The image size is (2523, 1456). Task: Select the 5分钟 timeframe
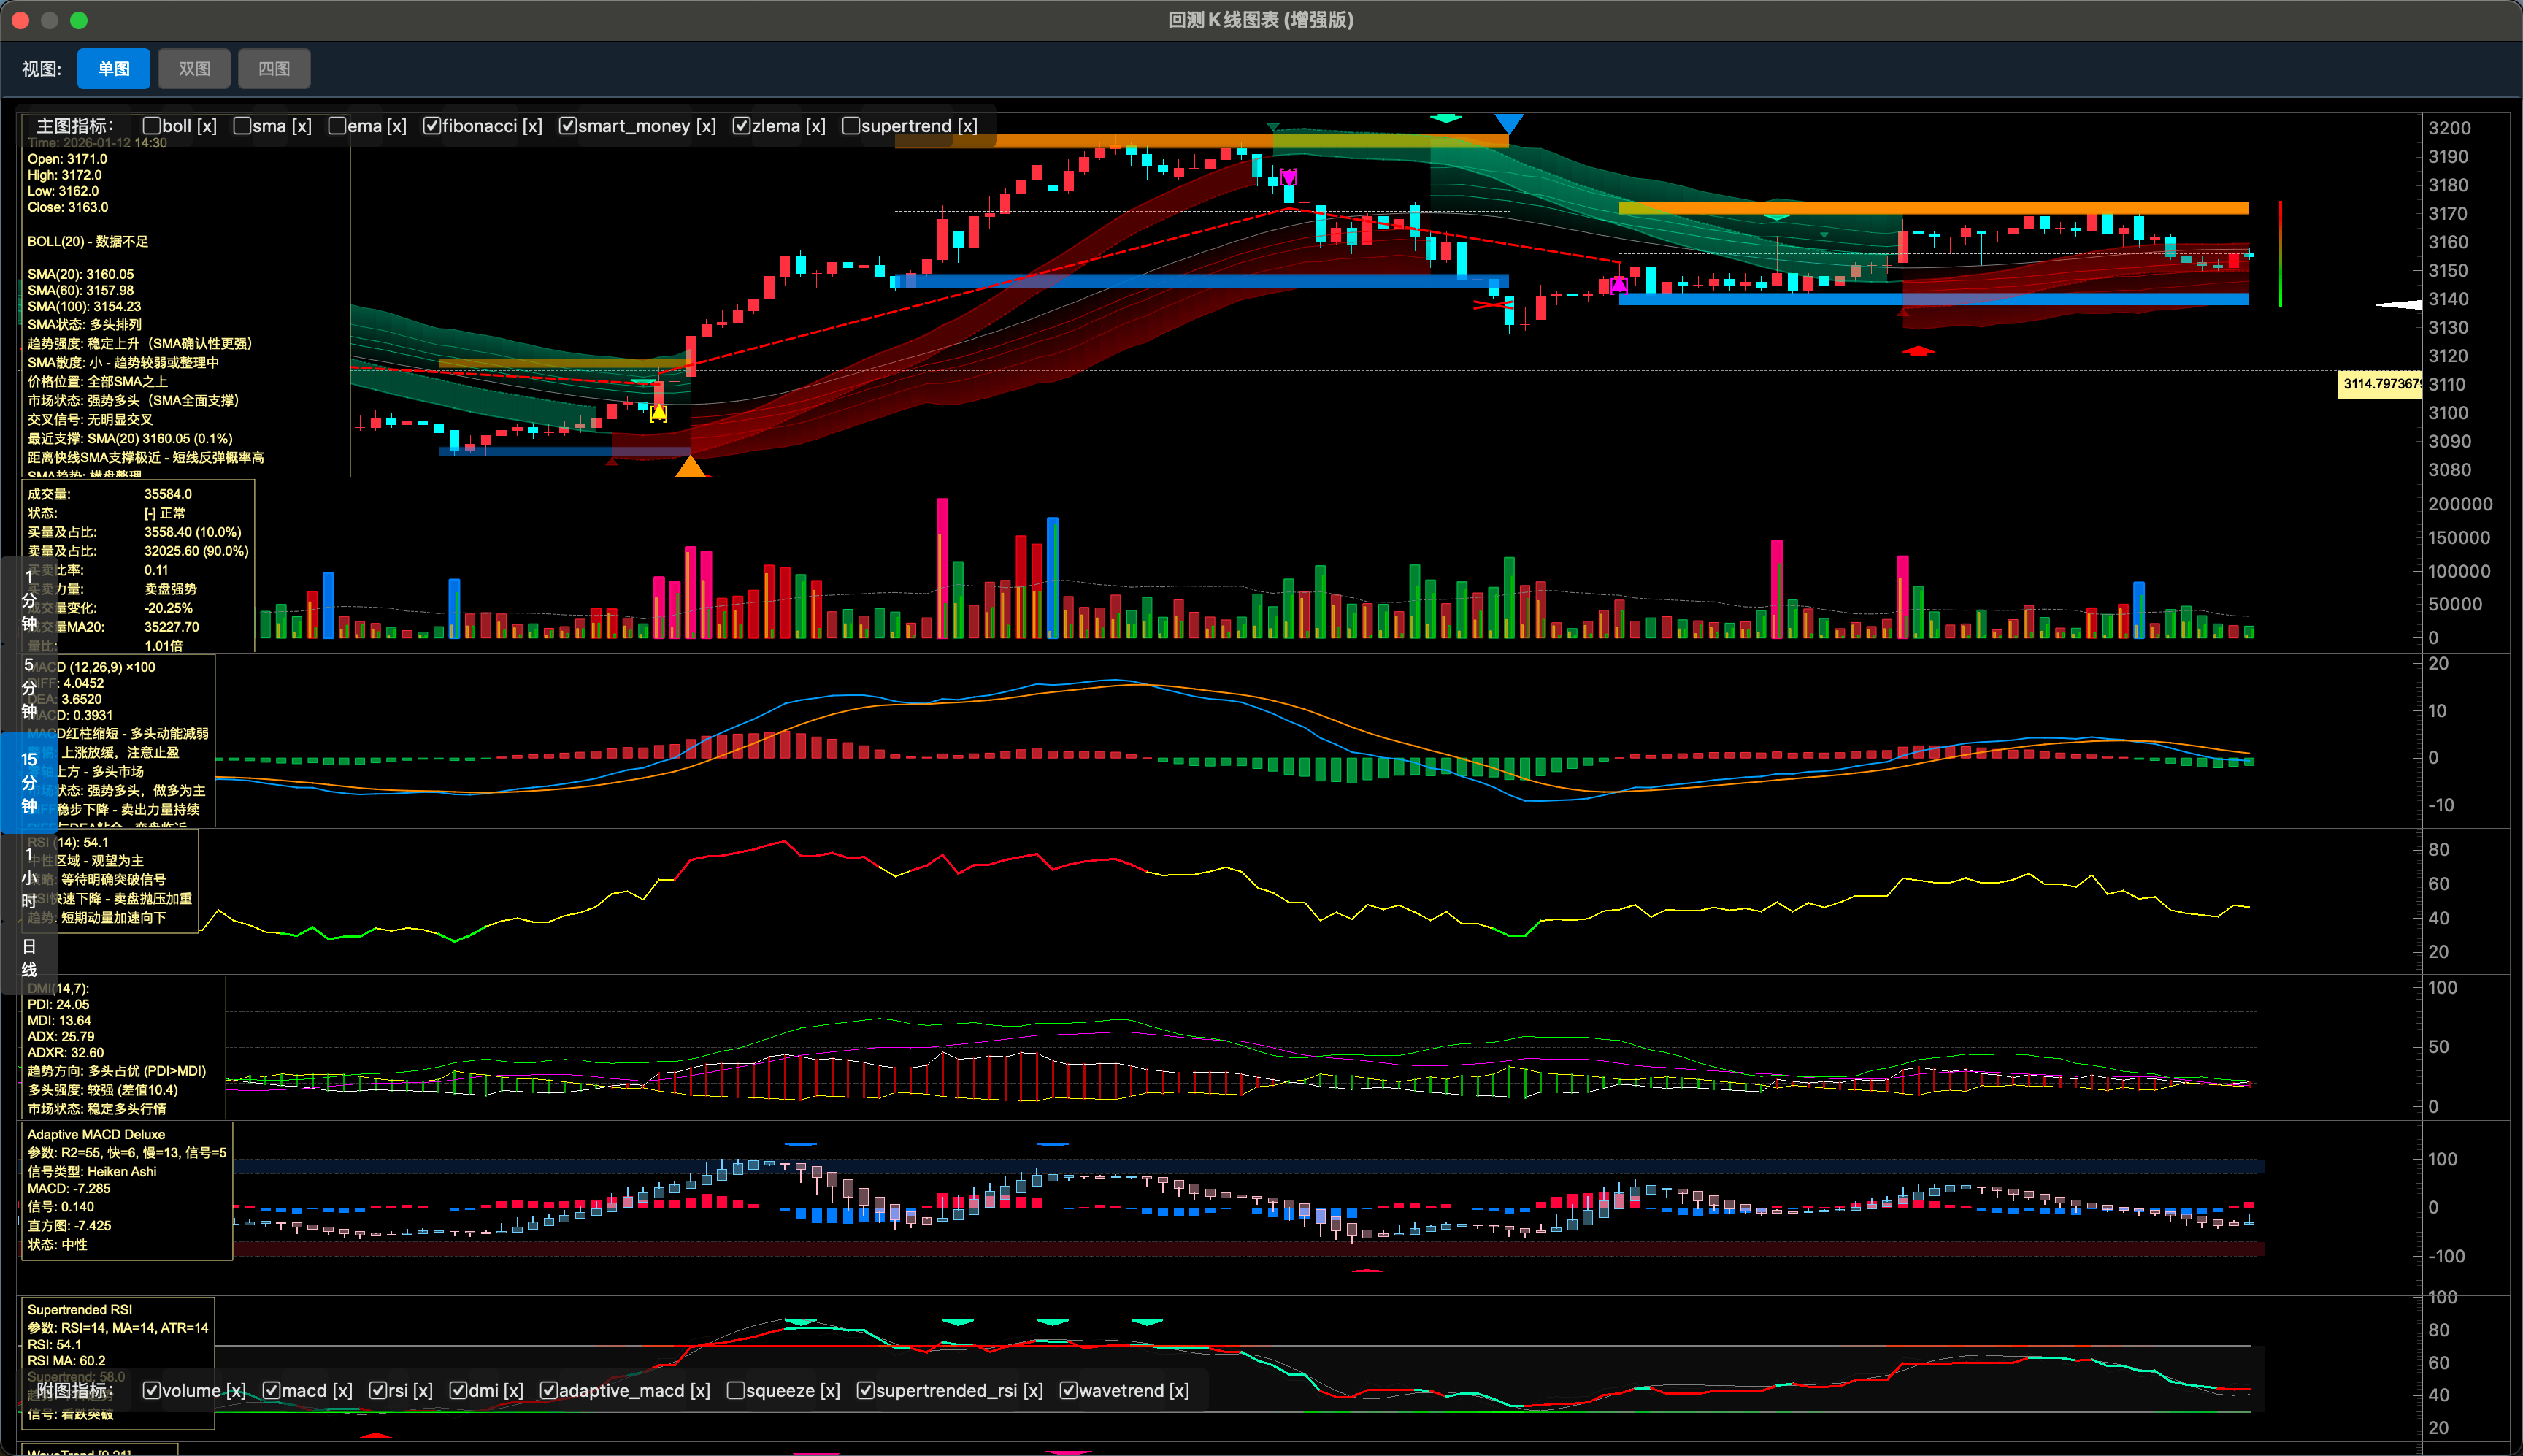coord(29,688)
